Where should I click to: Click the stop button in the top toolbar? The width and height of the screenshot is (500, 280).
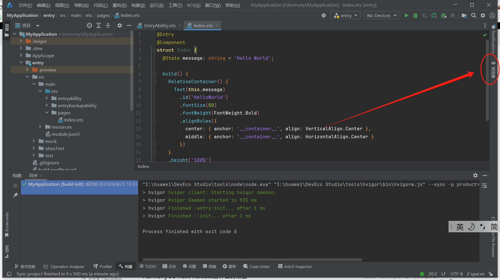(453, 15)
